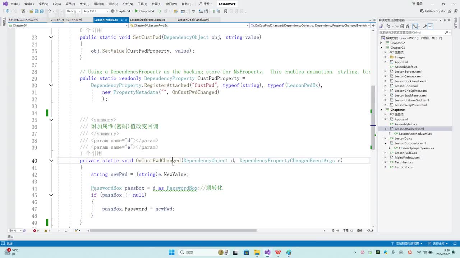Select LessonPwdEx.cs in Solution Explorer

click(406, 153)
